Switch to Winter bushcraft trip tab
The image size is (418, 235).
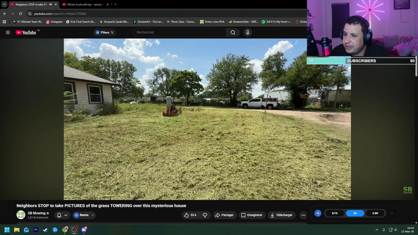85,5
